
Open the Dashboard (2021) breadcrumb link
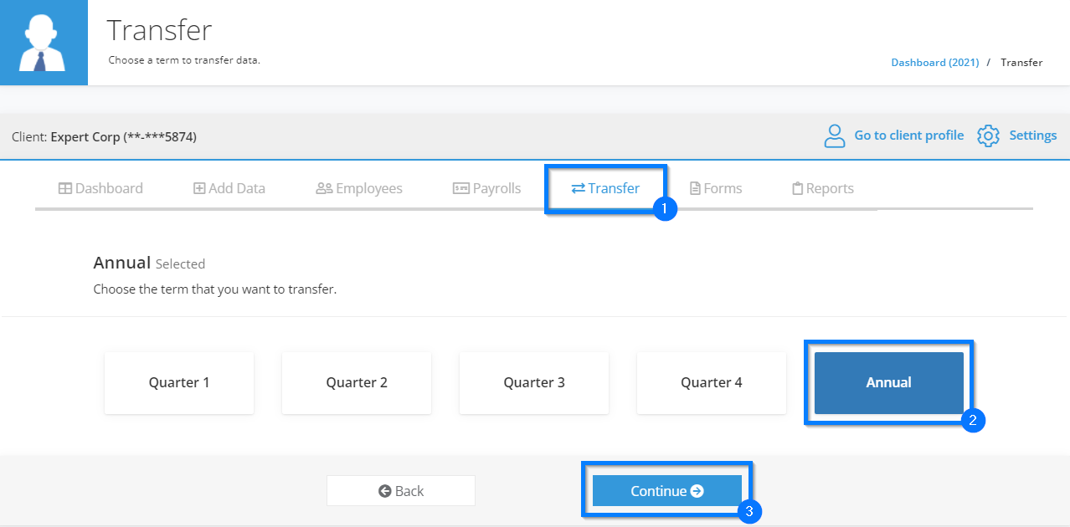point(934,63)
